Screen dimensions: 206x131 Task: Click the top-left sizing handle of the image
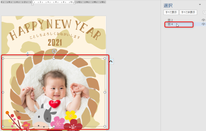(3, 58)
